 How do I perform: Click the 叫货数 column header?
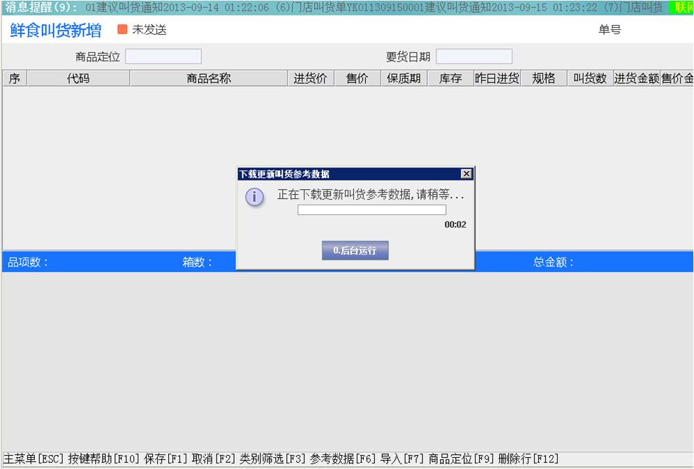[591, 78]
